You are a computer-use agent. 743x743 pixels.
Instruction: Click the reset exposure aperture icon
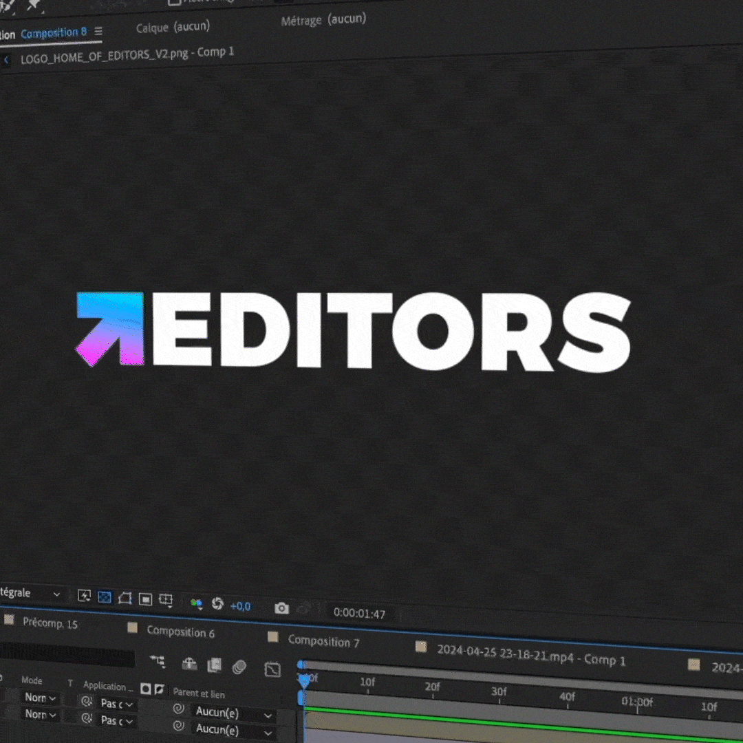pyautogui.click(x=218, y=604)
